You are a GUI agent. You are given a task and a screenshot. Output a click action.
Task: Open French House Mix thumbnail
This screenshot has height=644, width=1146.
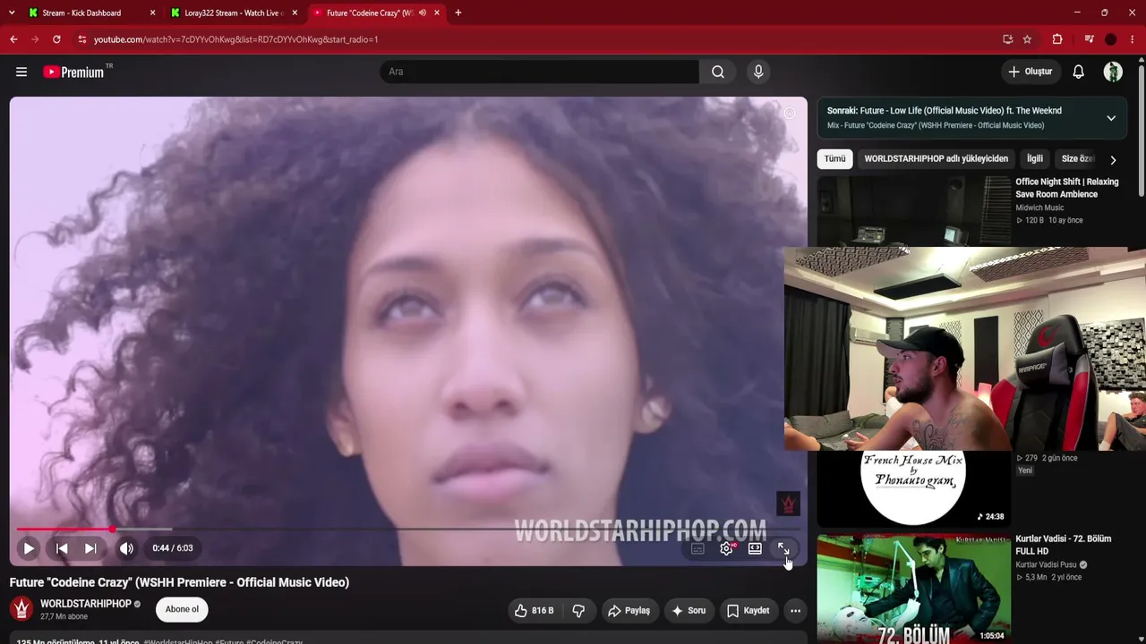coord(913,488)
